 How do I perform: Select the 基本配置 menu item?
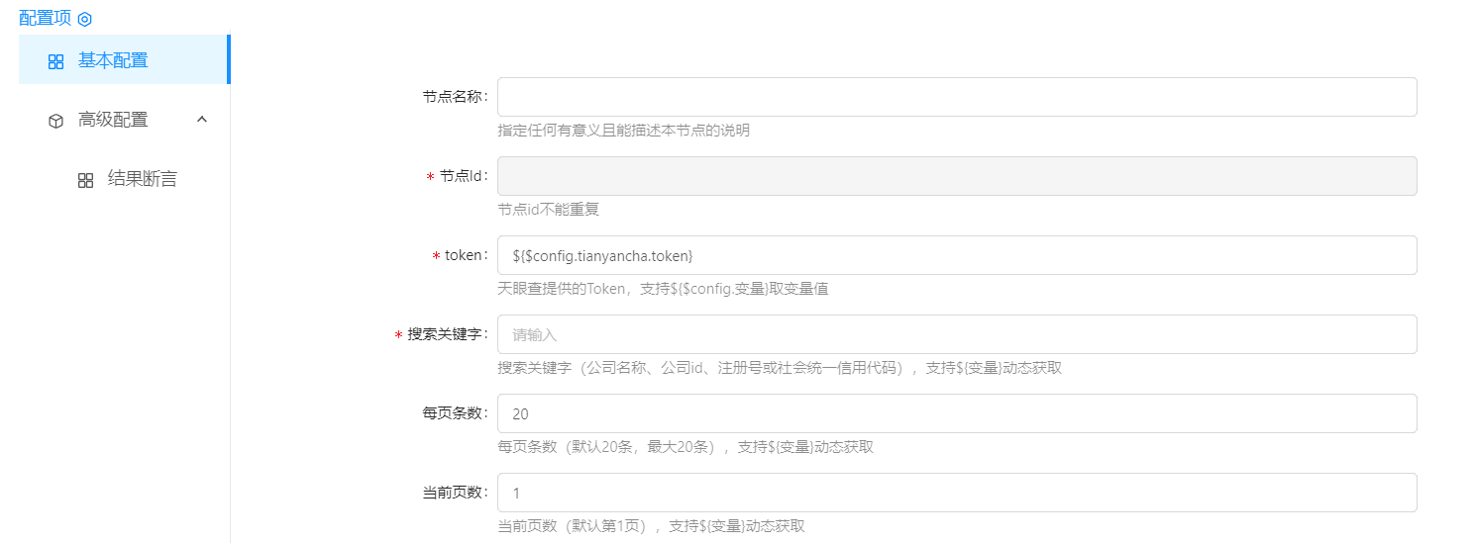pyautogui.click(x=113, y=60)
